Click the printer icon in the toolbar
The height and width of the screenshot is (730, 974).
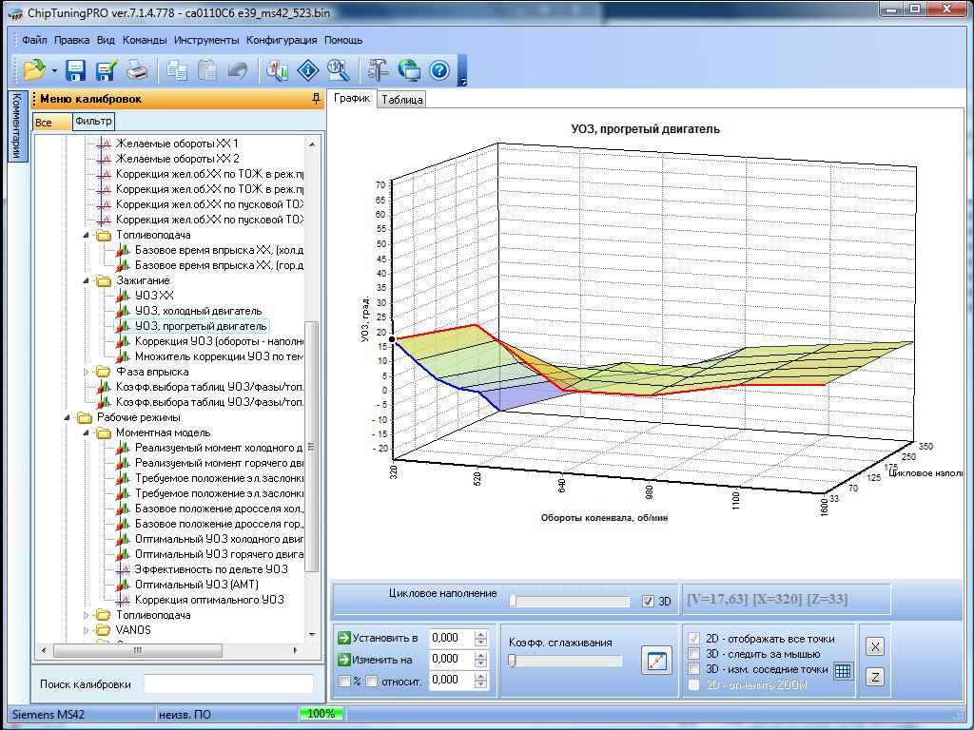tap(137, 69)
